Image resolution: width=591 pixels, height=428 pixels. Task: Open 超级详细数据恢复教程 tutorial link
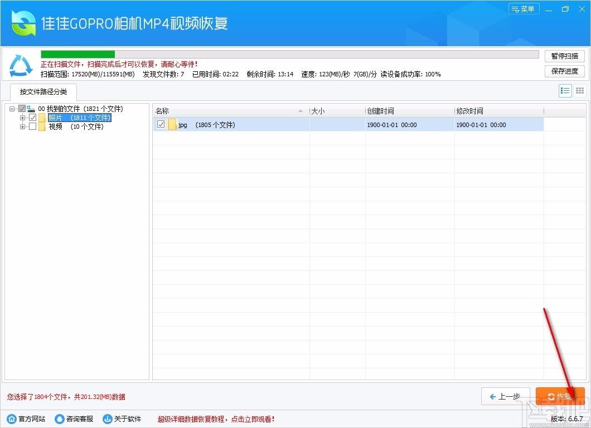coord(216,419)
